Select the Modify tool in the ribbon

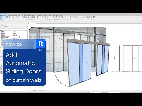pos(1,18)
